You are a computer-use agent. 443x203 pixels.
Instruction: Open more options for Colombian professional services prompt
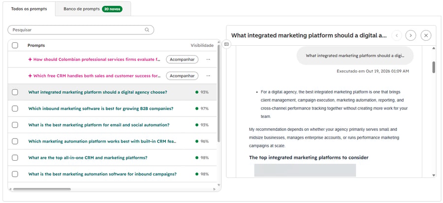pyautogui.click(x=208, y=59)
